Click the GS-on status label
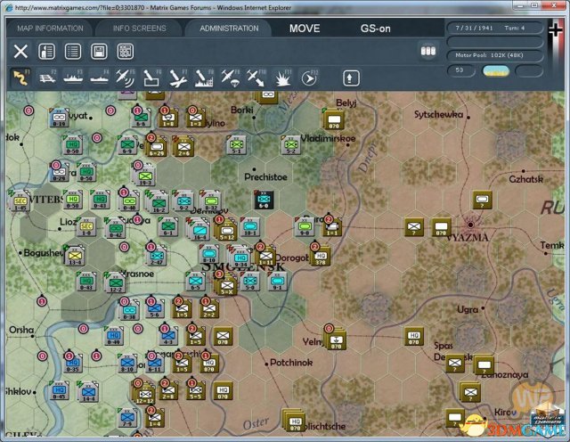Screen dimensions: 570x442 coord(376,29)
